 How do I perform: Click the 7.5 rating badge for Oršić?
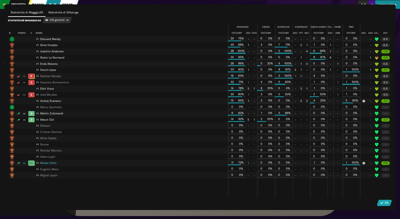click(385, 163)
